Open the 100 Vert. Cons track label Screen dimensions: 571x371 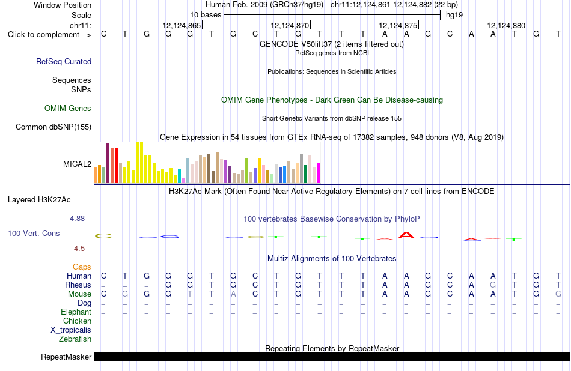(34, 233)
